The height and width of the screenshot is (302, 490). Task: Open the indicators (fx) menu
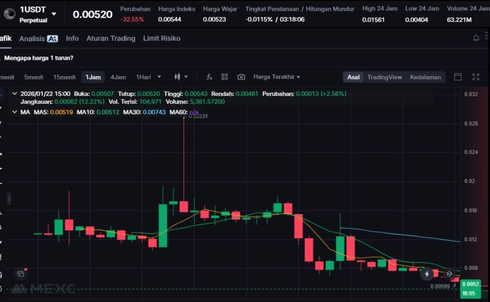[x=209, y=77]
